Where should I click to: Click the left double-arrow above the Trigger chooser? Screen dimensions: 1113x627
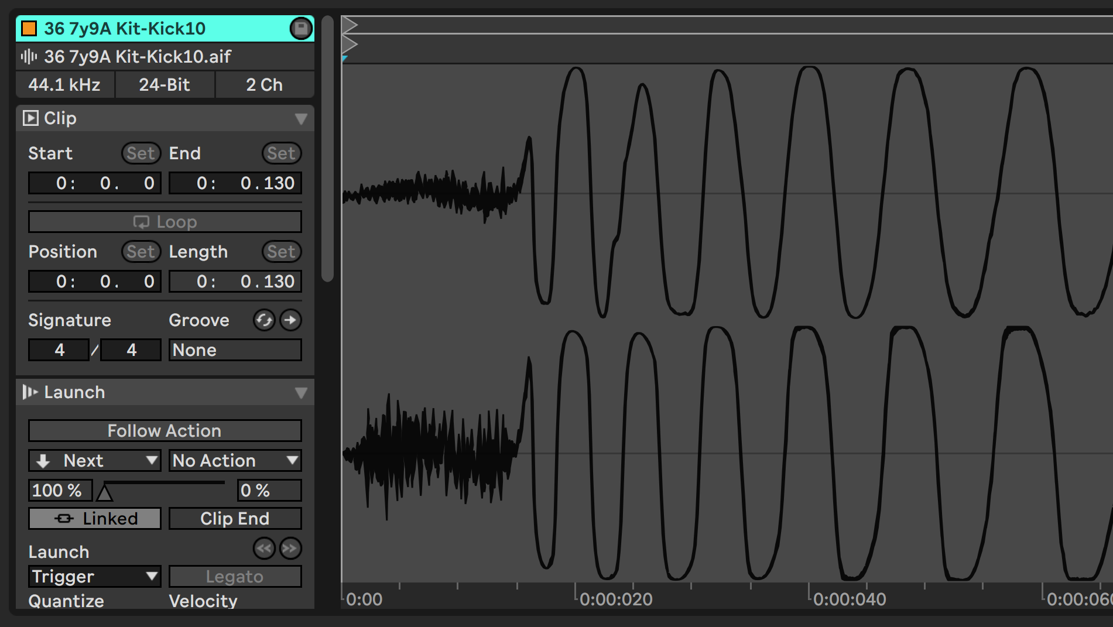click(x=263, y=549)
